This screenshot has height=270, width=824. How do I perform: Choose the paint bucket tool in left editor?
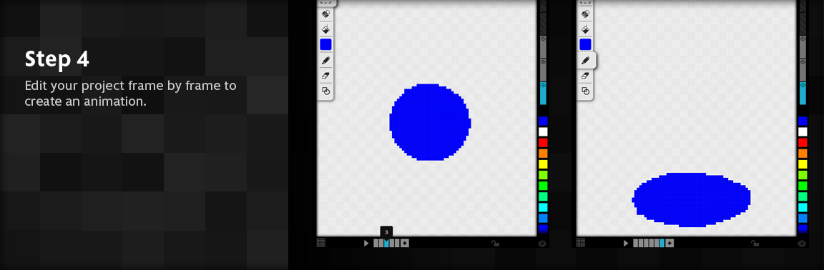click(x=326, y=29)
